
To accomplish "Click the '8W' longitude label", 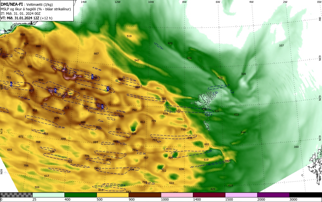I will coord(185,2).
